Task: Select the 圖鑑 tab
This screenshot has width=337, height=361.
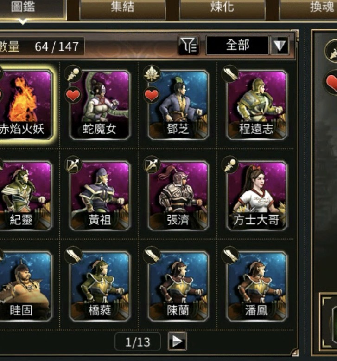Action: (32, 8)
